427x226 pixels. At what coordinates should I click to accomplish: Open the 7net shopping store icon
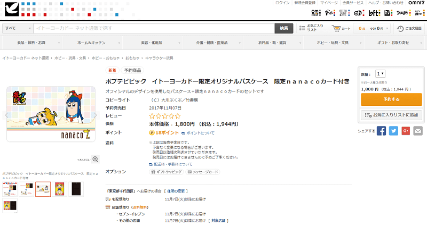coord(330,12)
